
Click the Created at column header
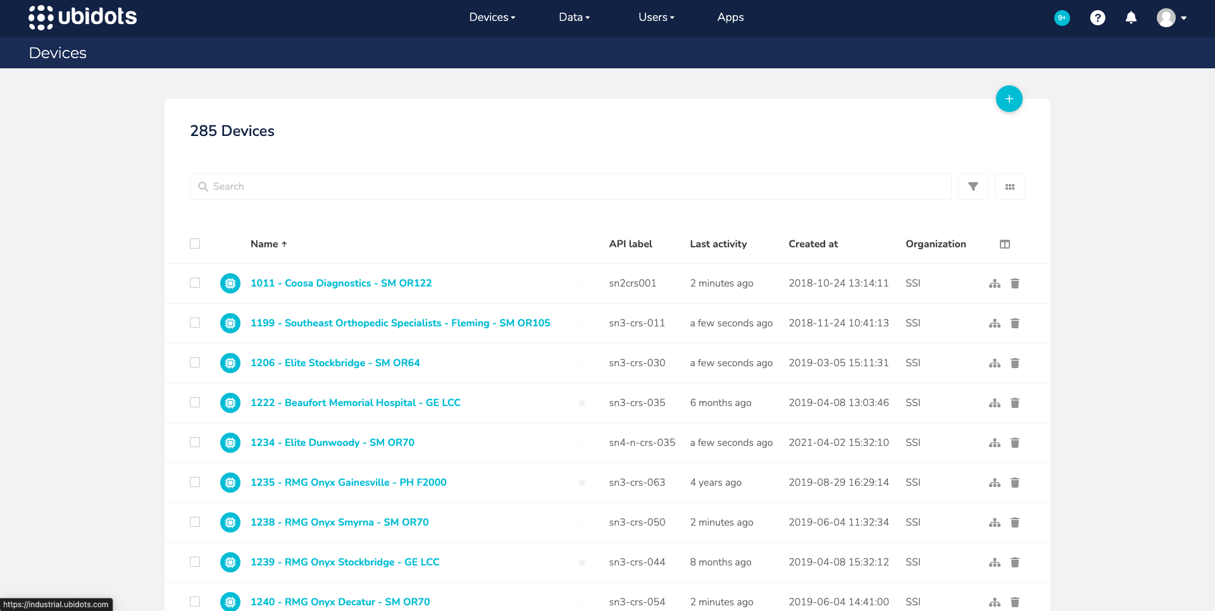pyautogui.click(x=813, y=244)
